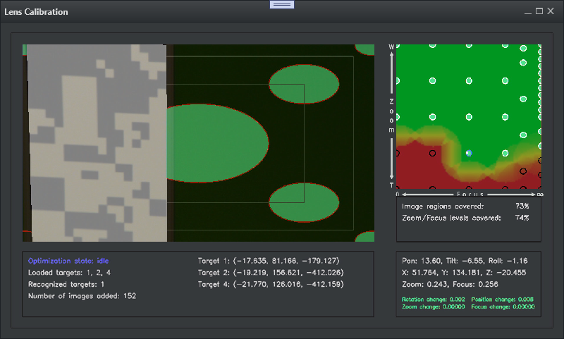Select the Target 2 coordinates line

(x=270, y=272)
